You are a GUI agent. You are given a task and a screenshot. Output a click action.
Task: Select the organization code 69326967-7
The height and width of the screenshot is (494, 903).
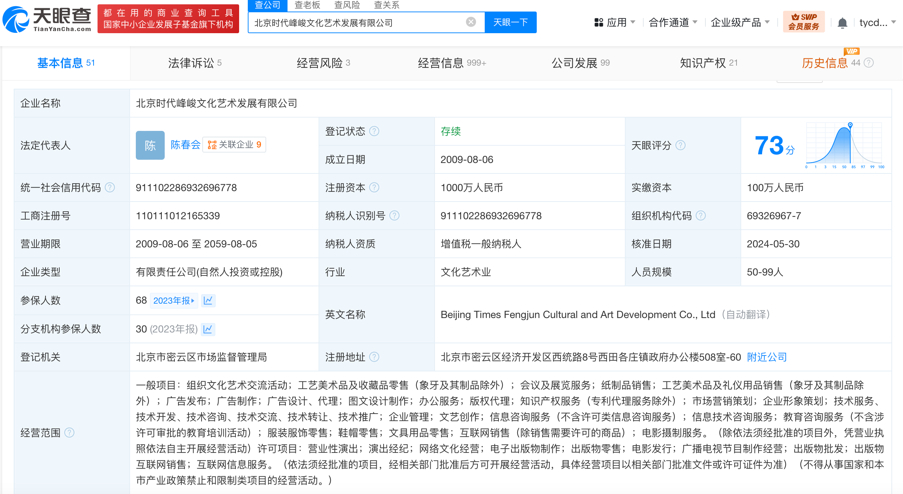774,216
